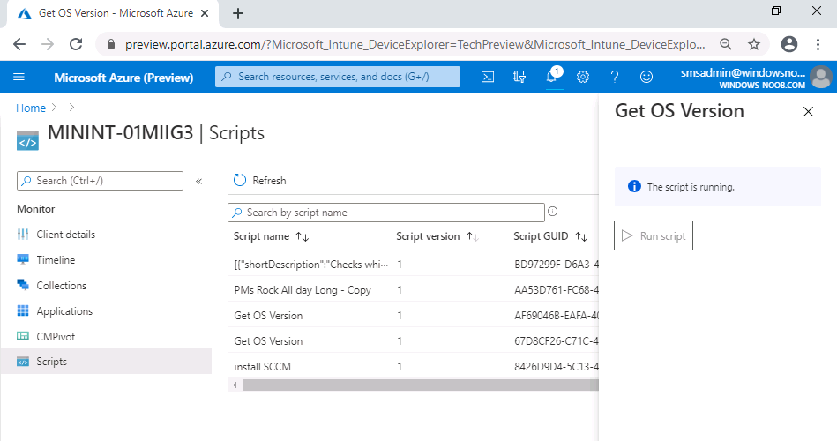Select the install SCCM script row
The height and width of the screenshot is (441, 837).
[413, 367]
